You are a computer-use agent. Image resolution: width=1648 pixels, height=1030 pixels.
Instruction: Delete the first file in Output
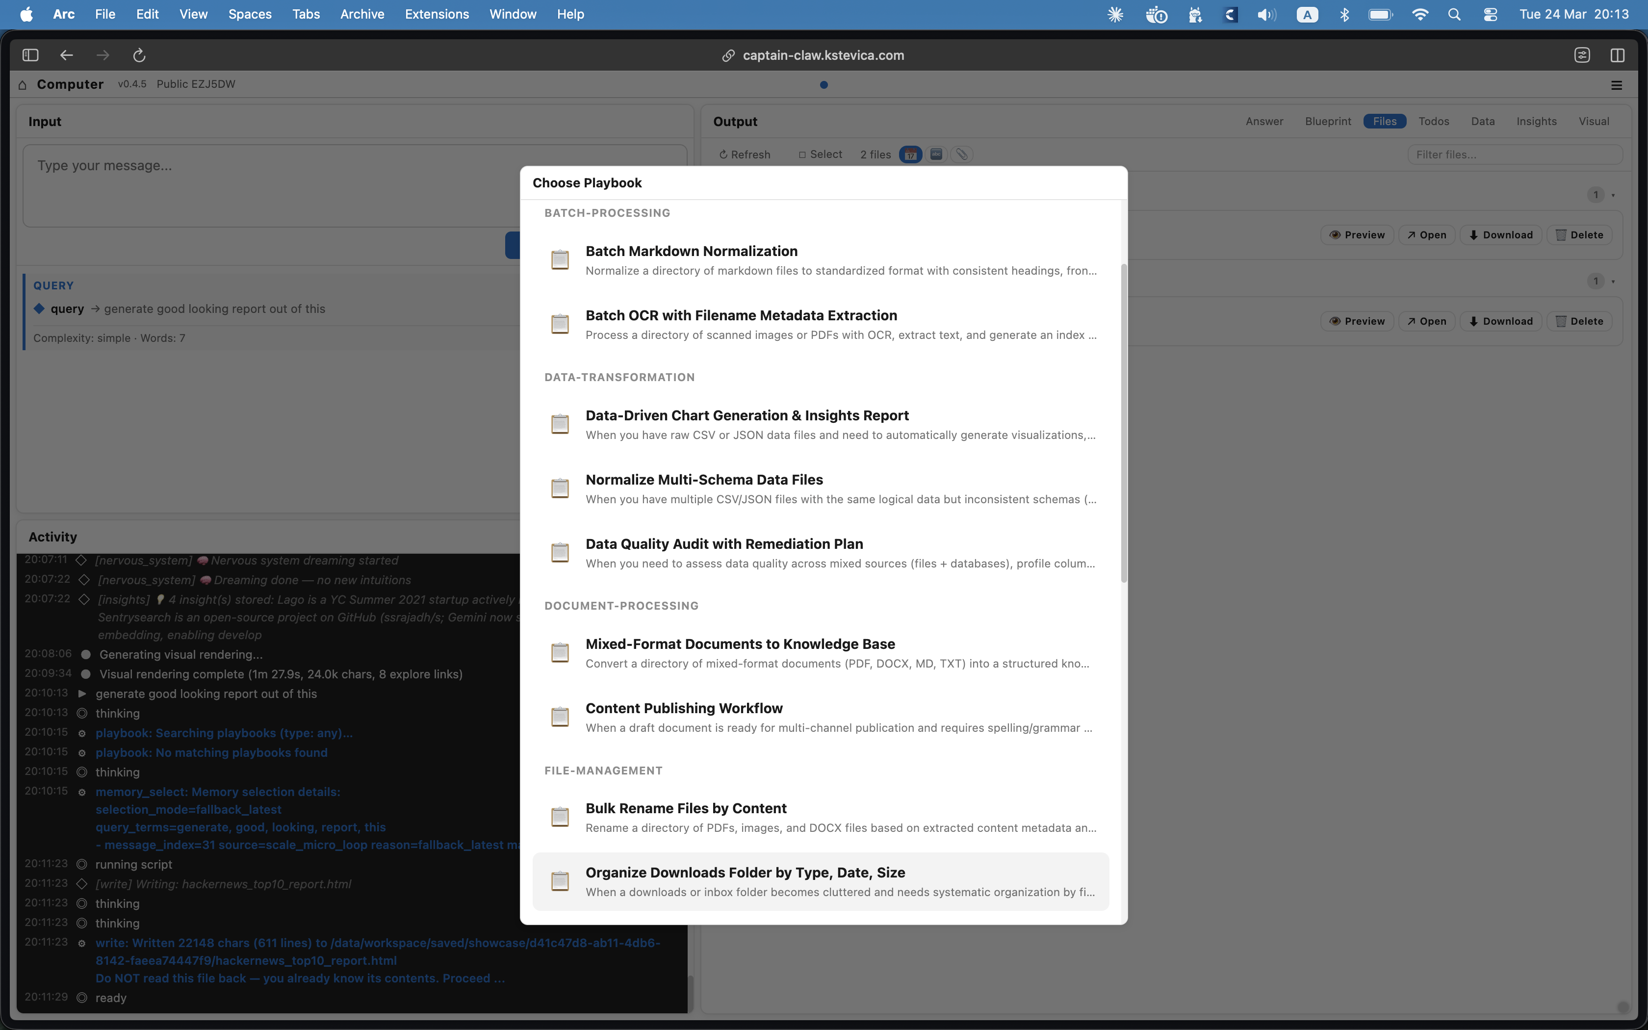pos(1579,235)
